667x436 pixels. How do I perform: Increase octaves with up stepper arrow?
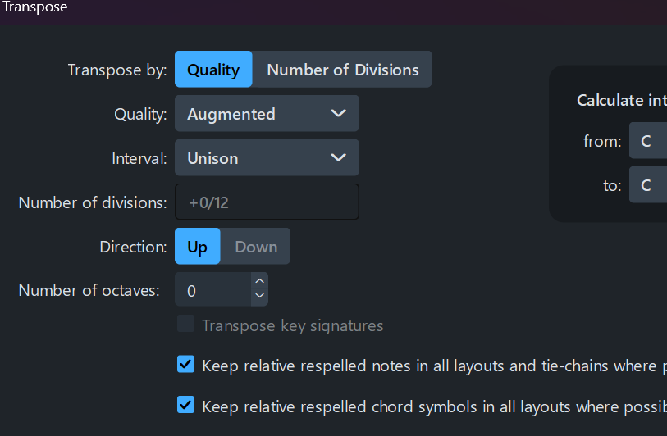point(259,282)
